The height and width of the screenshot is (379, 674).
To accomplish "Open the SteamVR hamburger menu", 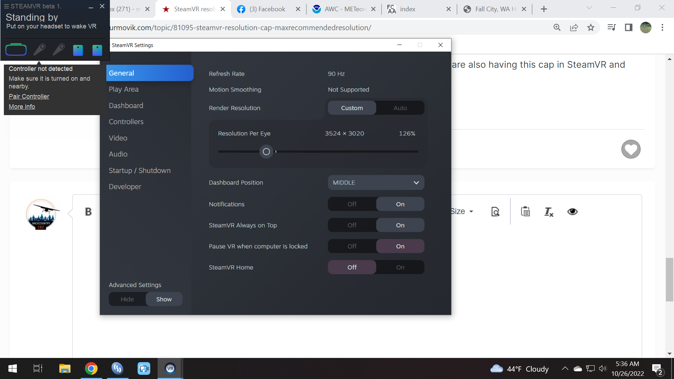I will click(x=6, y=6).
